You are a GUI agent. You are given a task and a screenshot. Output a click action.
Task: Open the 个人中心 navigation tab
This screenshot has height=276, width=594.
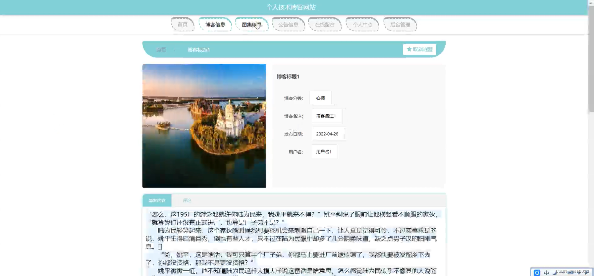click(362, 25)
